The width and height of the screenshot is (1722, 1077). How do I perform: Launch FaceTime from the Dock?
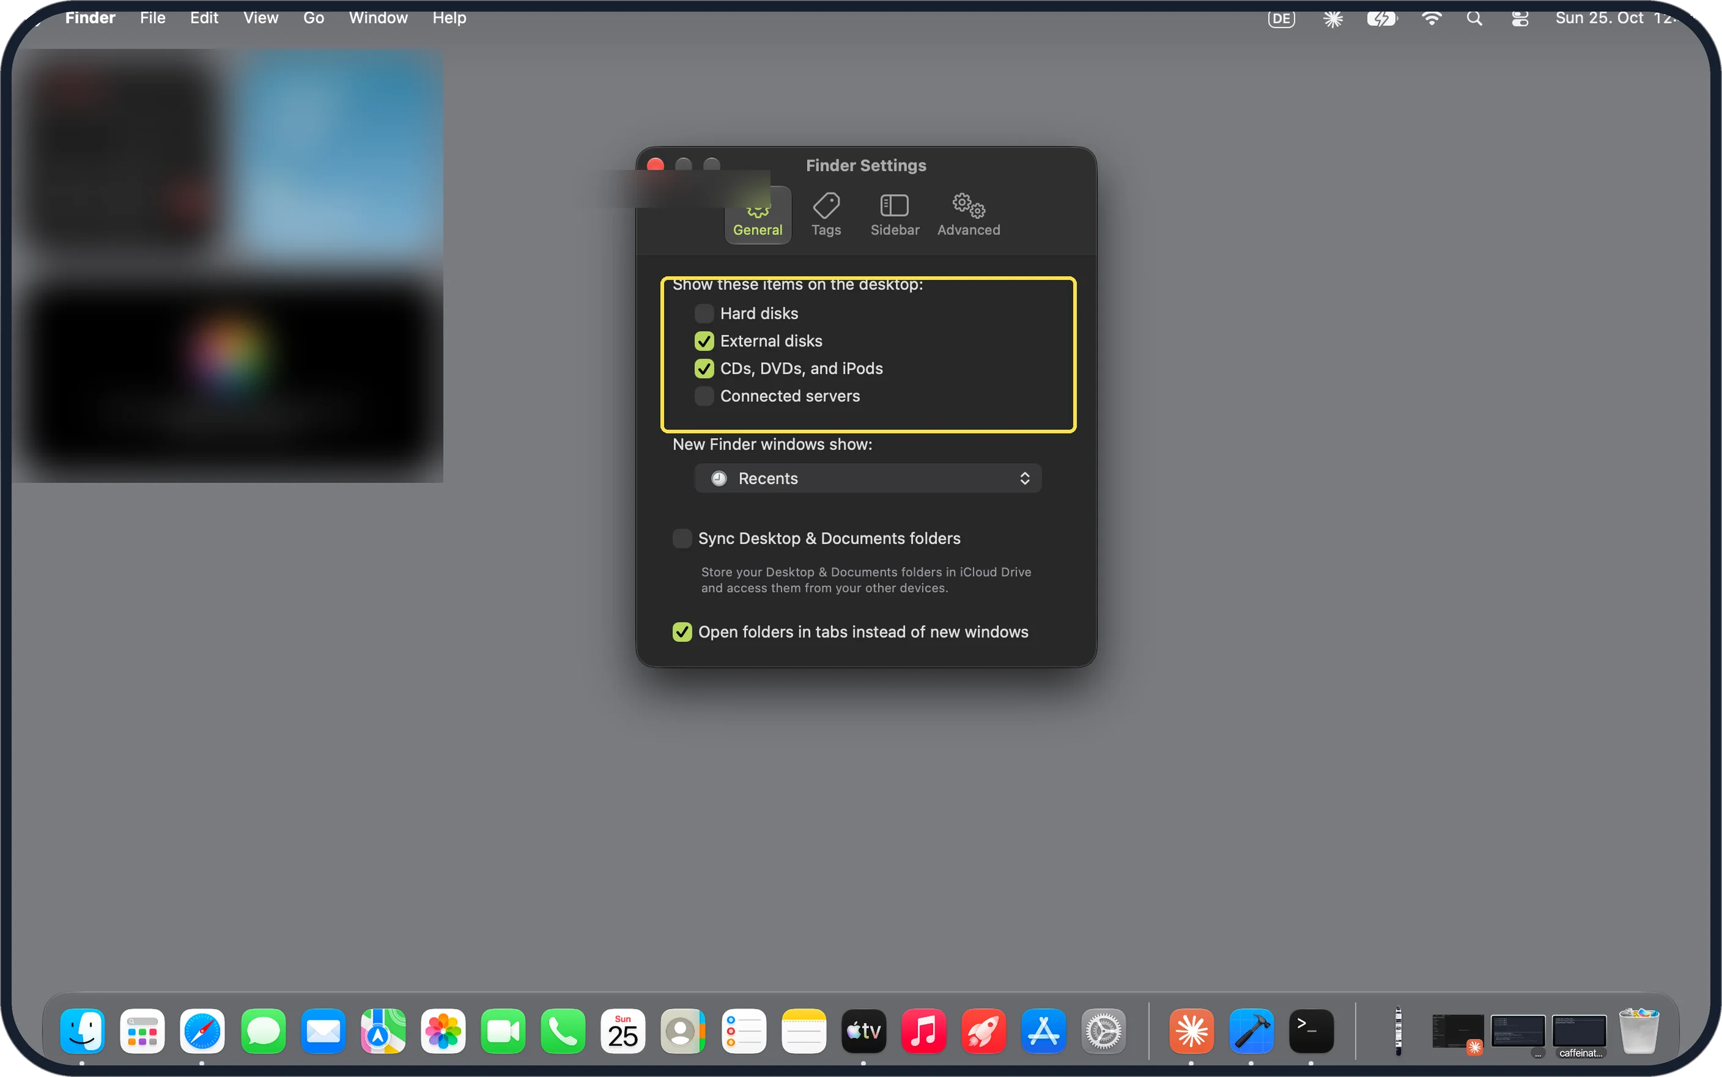click(x=503, y=1031)
